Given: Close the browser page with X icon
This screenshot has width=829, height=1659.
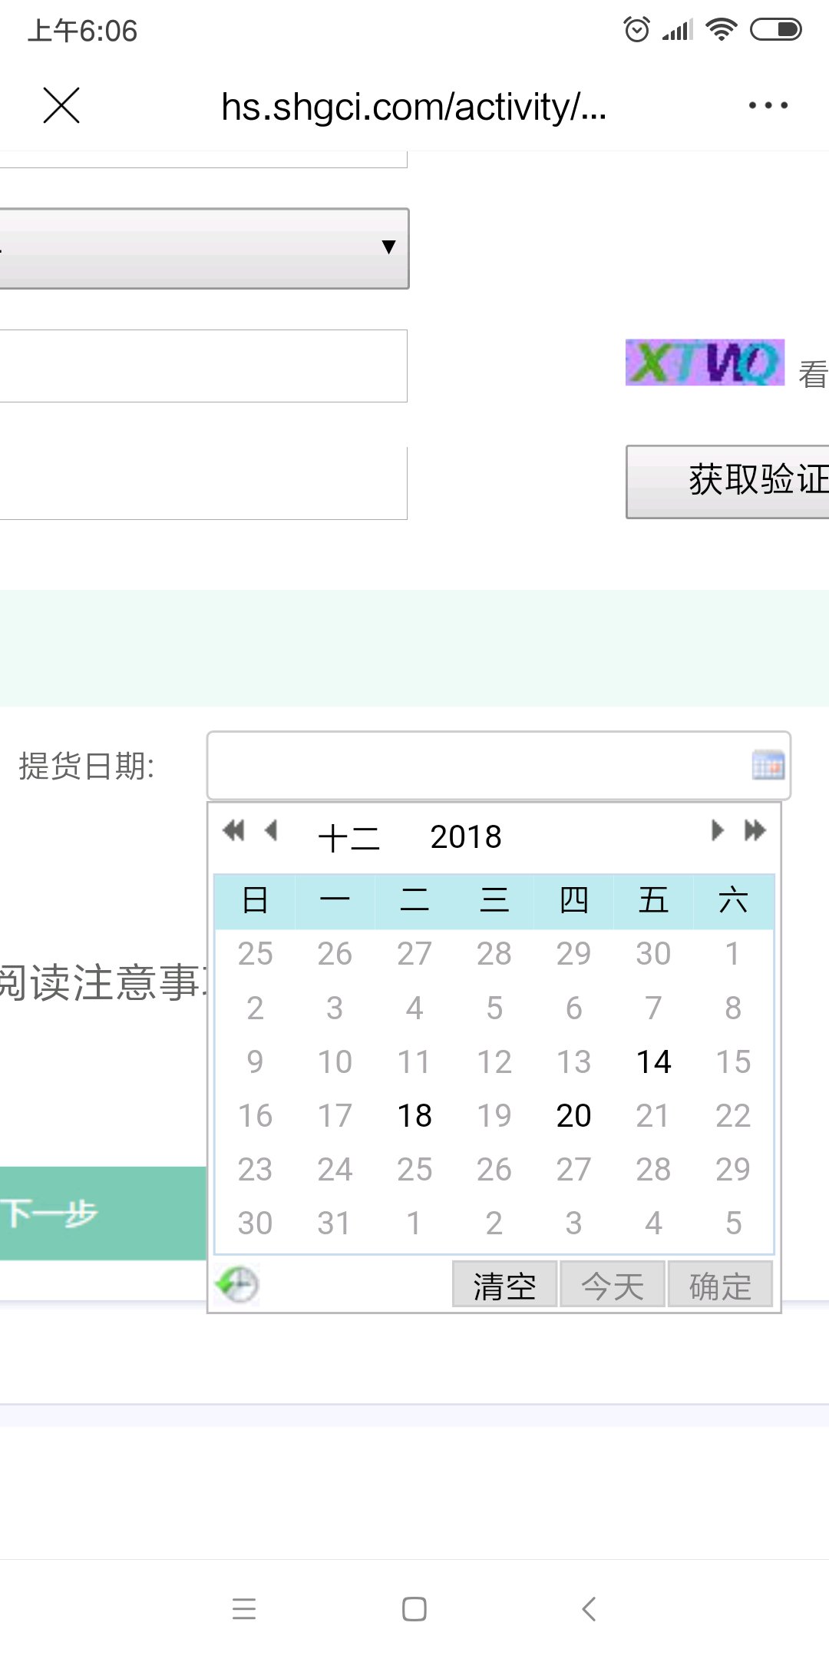Looking at the screenshot, I should [61, 105].
